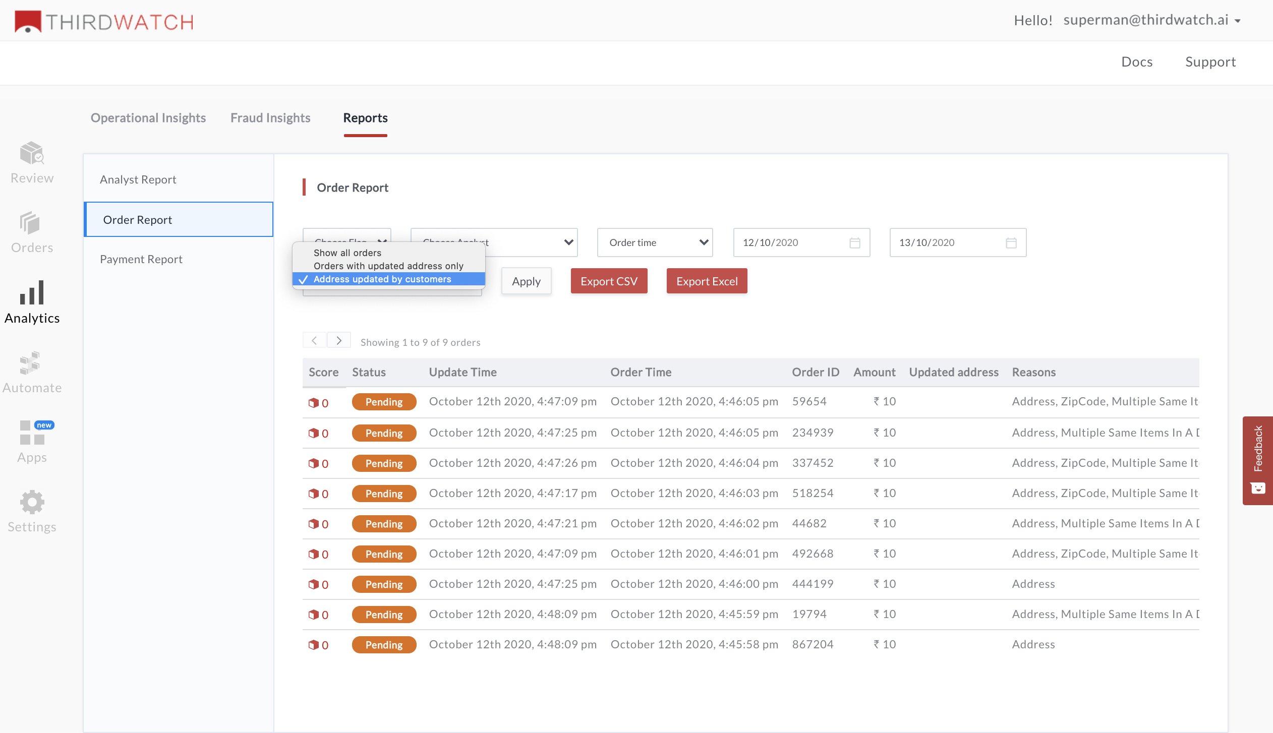
Task: Click Pending status of order 59654
Action: tap(384, 402)
